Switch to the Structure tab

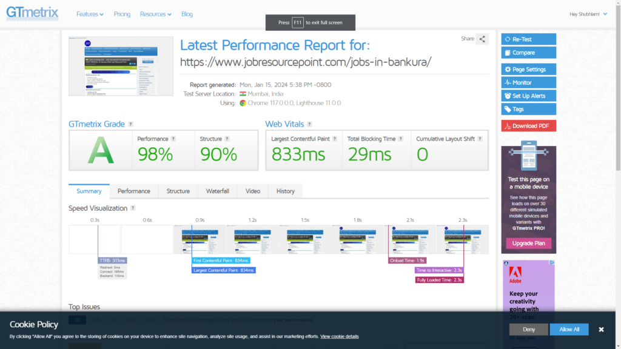[x=178, y=191]
